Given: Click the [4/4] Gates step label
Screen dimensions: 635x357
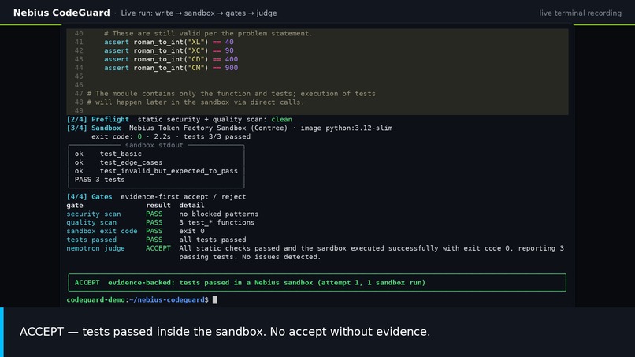Looking at the screenshot, I should tap(89, 197).
